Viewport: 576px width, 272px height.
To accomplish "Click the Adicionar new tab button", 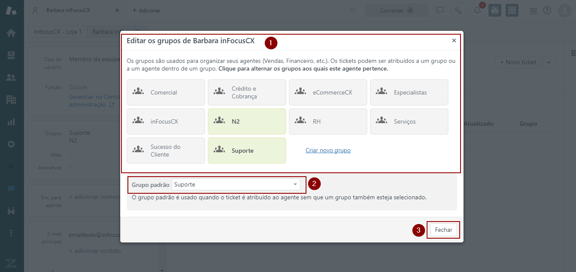I will click(x=146, y=10).
